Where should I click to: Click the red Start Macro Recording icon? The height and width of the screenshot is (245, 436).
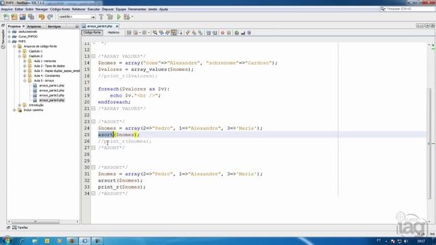(223, 33)
